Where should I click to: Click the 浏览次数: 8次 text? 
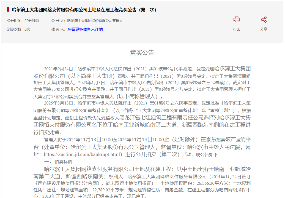[x=18, y=29]
